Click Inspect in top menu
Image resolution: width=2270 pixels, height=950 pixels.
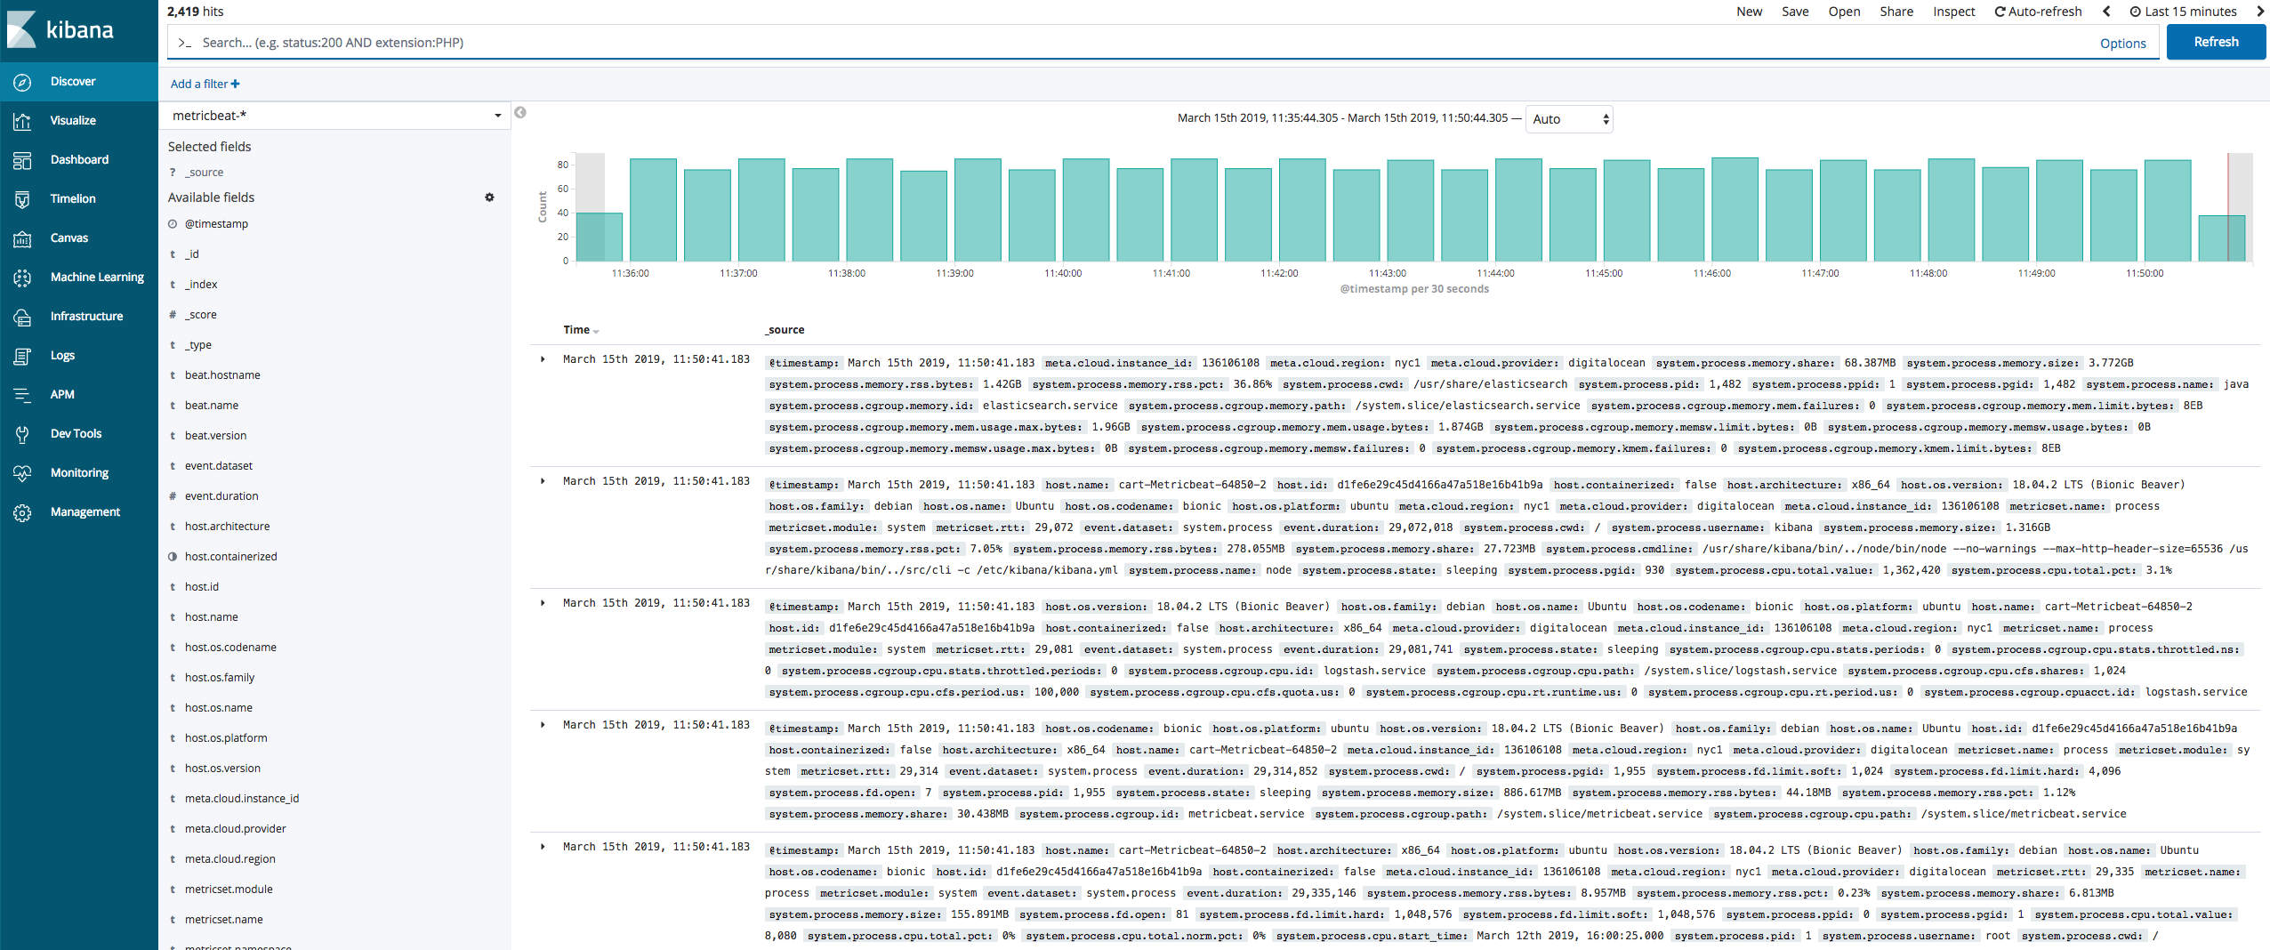[x=1953, y=12]
